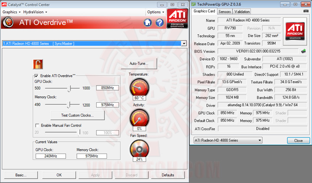Click the Pixel Fillrate 13.6 GPixel/s value
Screen dimensions: 312x183
(x=232, y=82)
